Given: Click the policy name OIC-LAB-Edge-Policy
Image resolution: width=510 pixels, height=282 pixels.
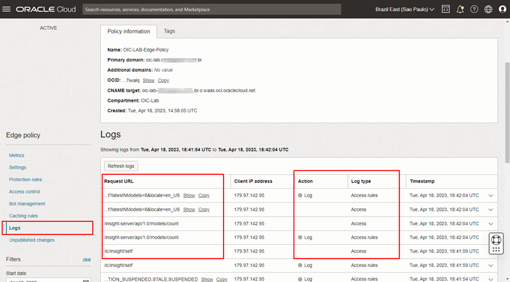Looking at the screenshot, I should (146, 50).
